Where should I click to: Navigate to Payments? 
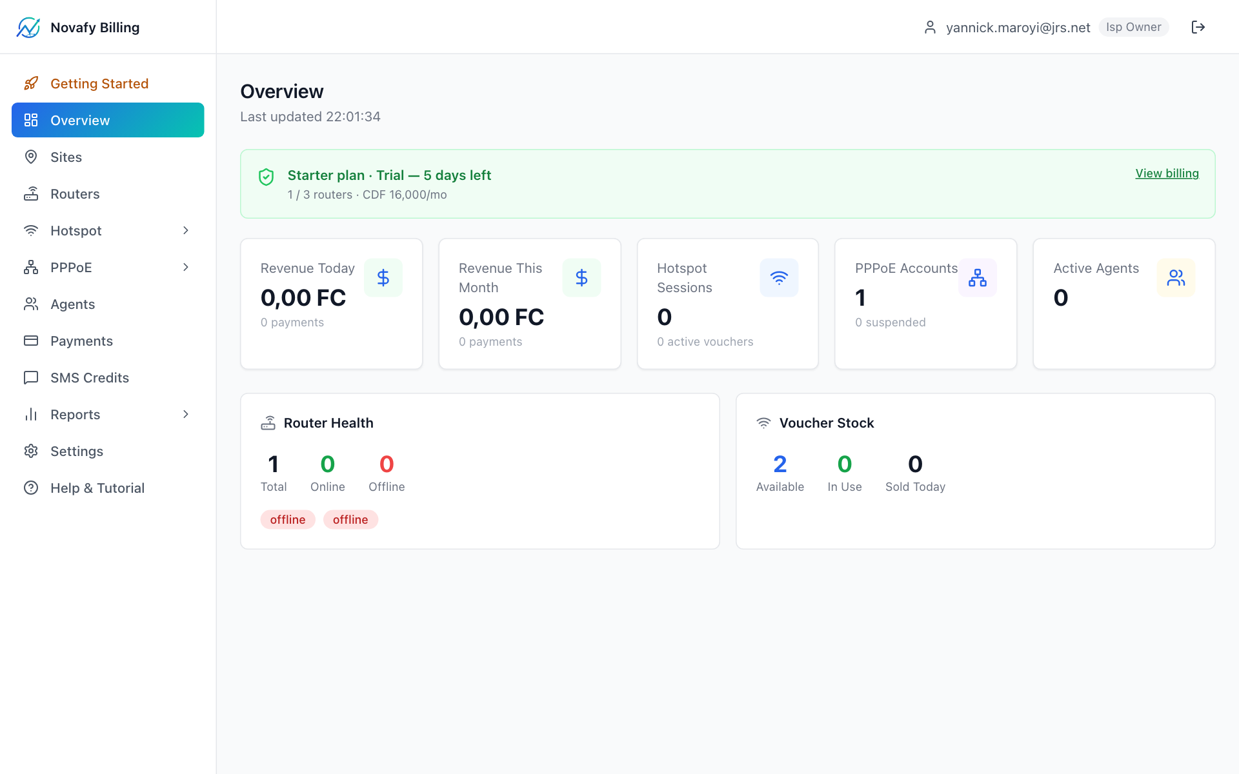click(108, 341)
